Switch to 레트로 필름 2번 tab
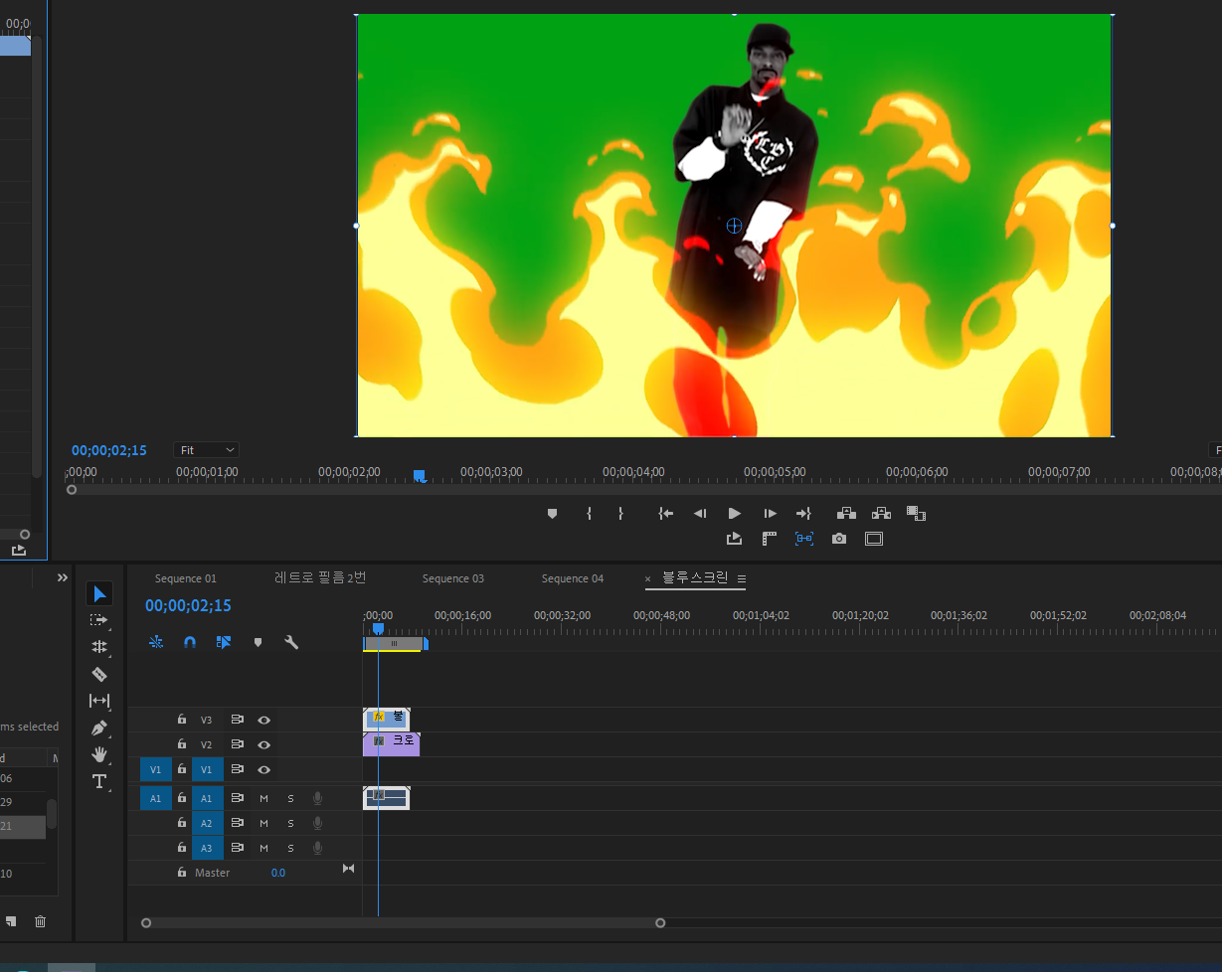Image resolution: width=1222 pixels, height=972 pixels. 320,577
